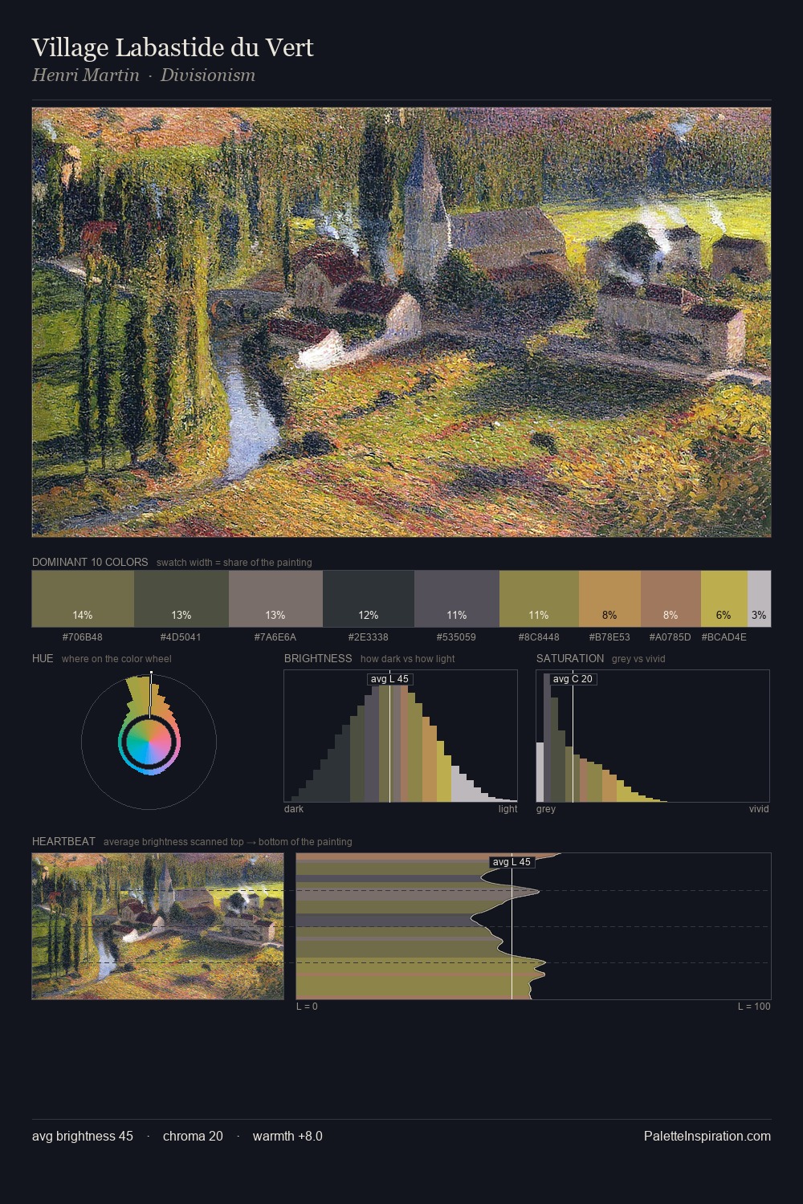The image size is (803, 1204).
Task: Click the chroma 20 footer text
Action: click(193, 1136)
